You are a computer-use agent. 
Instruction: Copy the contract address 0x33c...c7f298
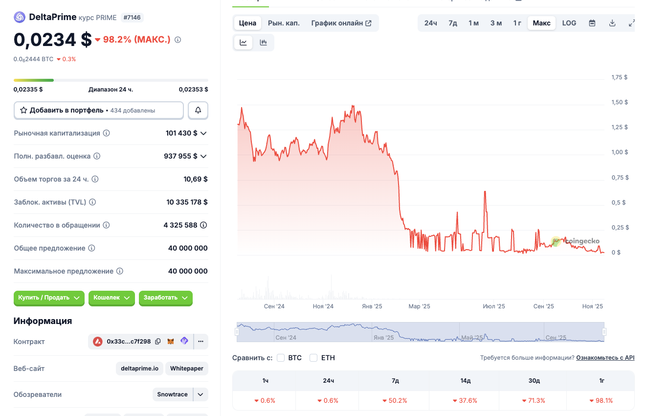coord(157,342)
